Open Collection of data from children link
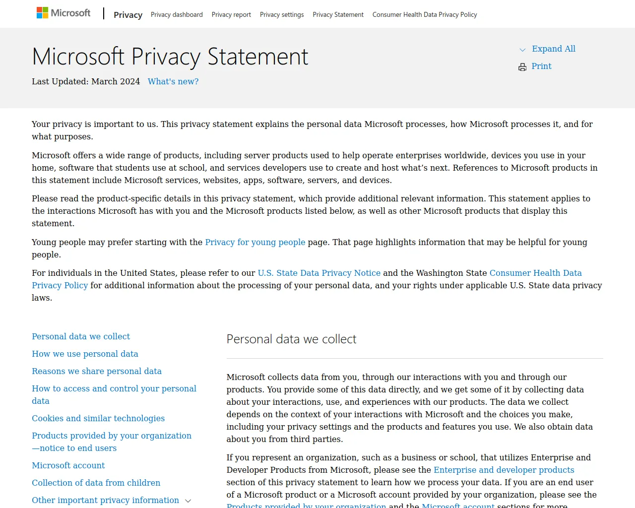 coord(96,483)
